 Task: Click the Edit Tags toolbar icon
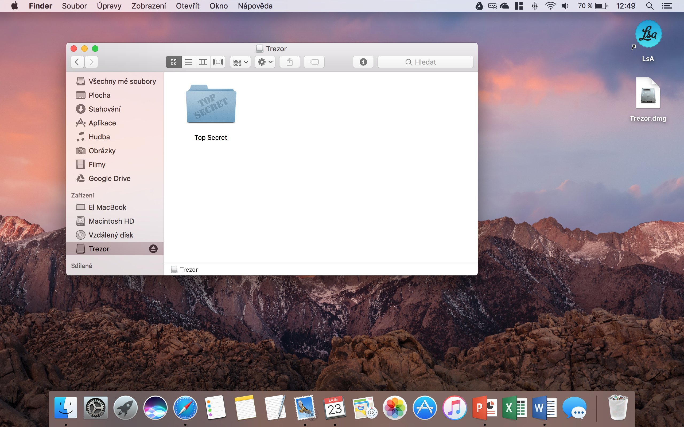click(314, 62)
